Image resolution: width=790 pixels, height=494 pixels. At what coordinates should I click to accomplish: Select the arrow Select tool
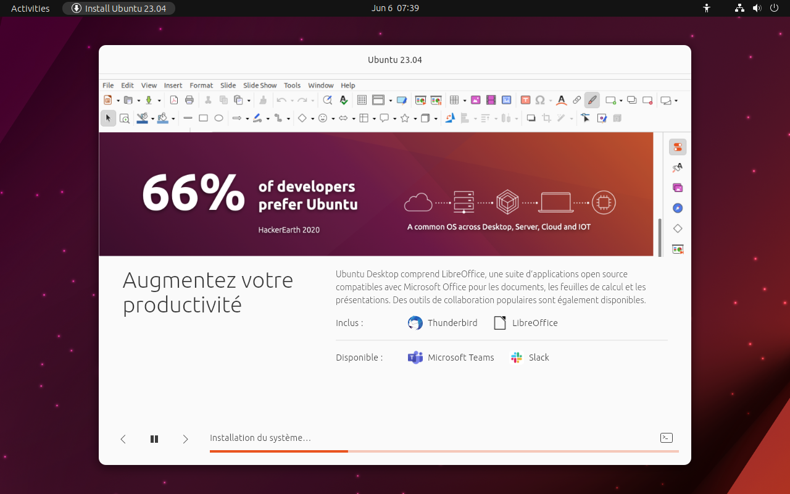coord(109,118)
